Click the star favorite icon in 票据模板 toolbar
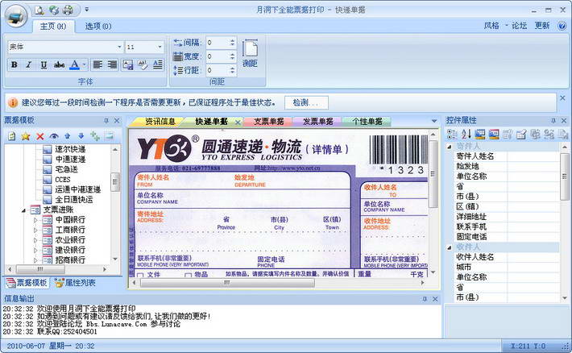Image resolution: width=572 pixels, height=353 pixels. coord(26,136)
